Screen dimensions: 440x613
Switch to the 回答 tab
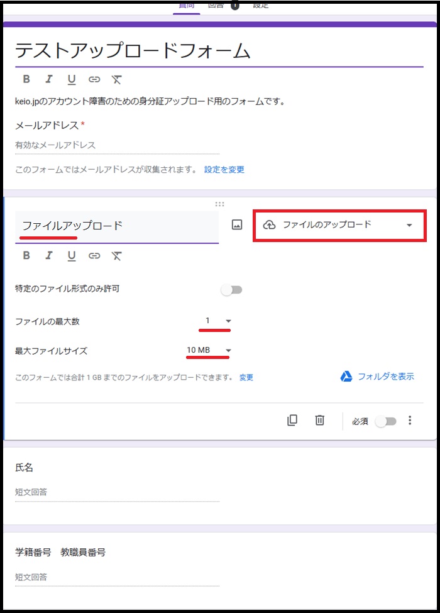tap(216, 5)
